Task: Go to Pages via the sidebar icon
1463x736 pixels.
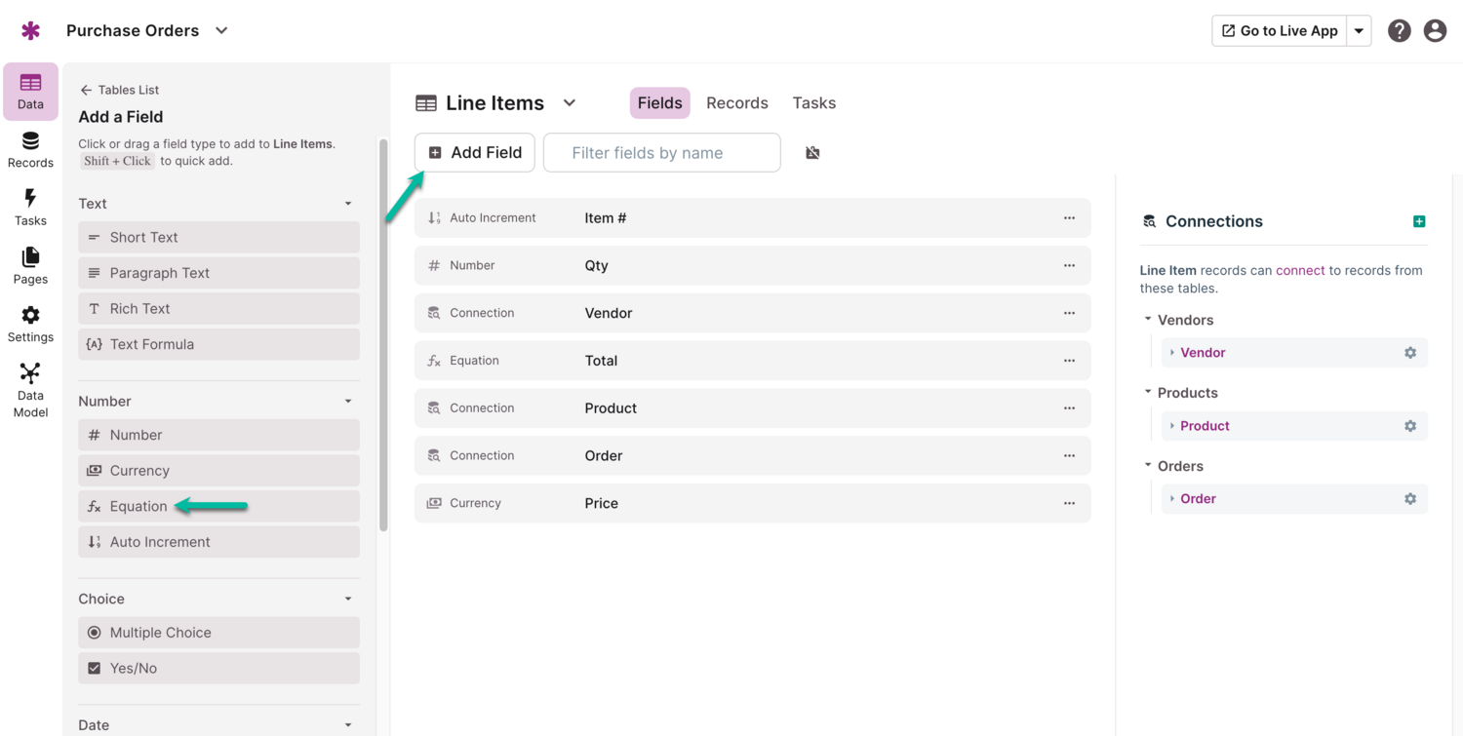Action: (x=29, y=265)
